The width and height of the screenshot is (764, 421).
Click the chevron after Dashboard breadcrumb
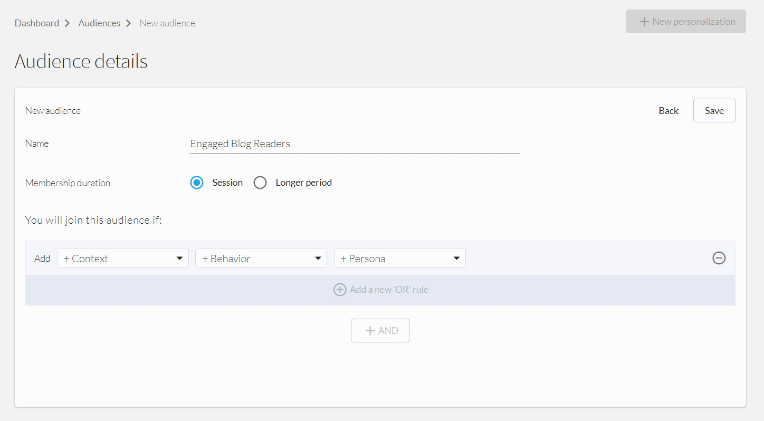pos(68,23)
